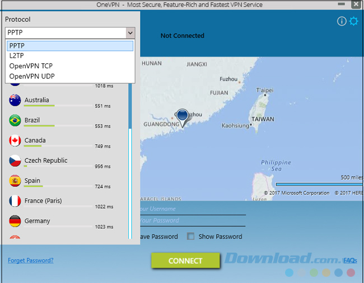Screen dimensions: 364x283
Task: Toggle the Show Password checkbox
Action: pyautogui.click(x=191, y=237)
